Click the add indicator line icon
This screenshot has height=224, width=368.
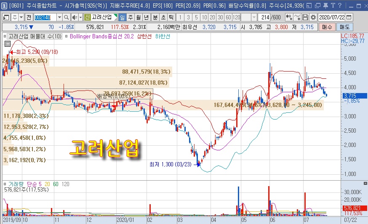pos(297,17)
